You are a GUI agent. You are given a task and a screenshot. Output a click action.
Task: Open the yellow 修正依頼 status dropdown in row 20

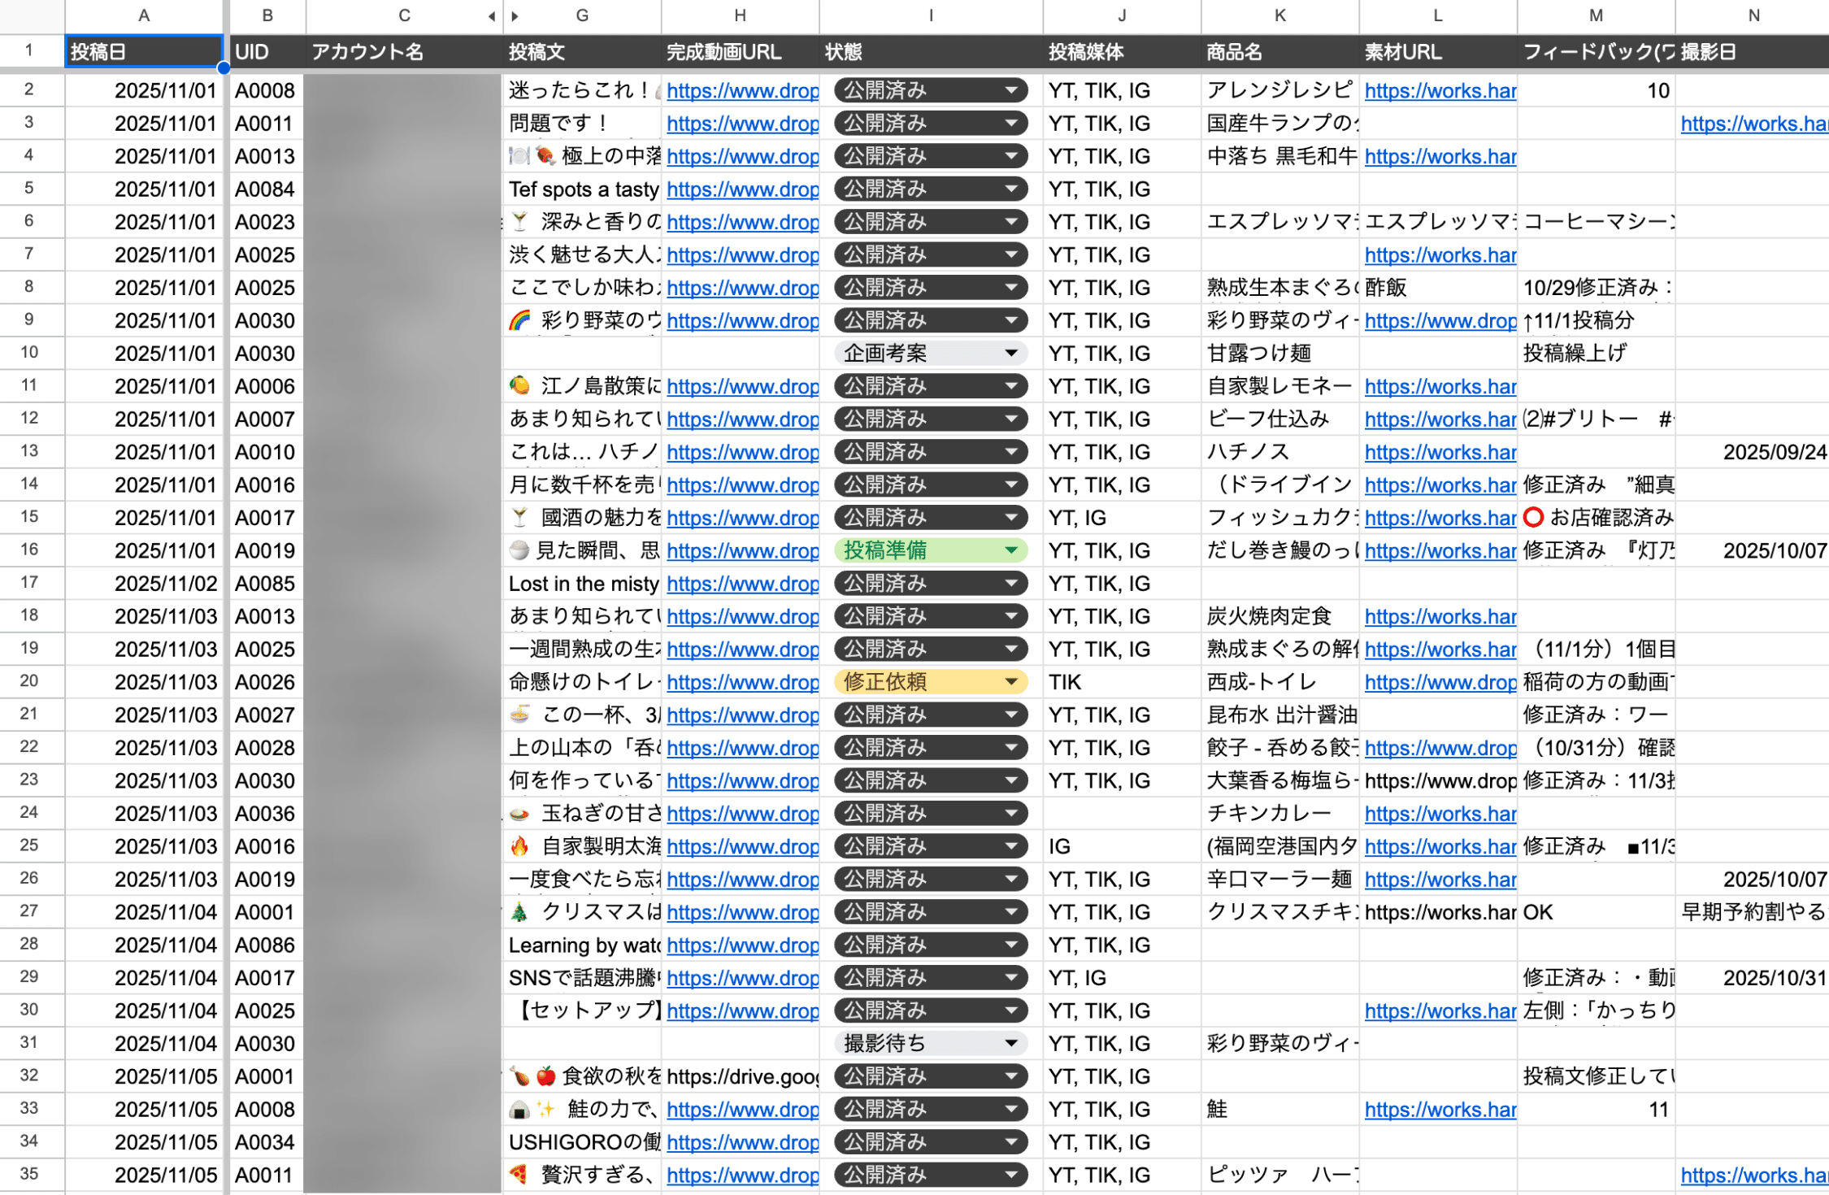[1010, 682]
